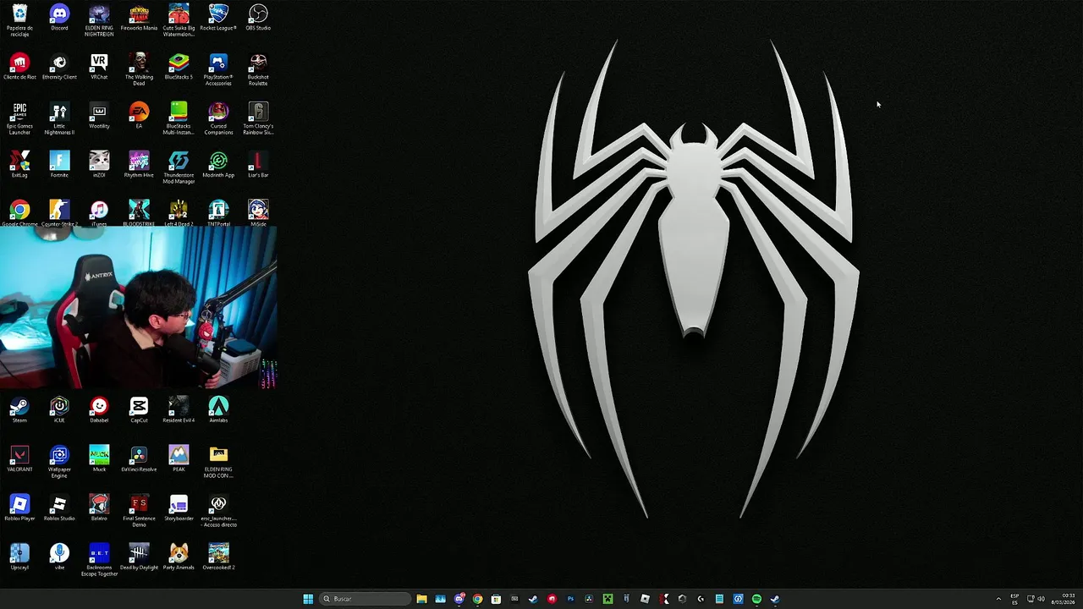Select the BlueStacks Multi-Instance shortcut
This screenshot has height=609, width=1083.
point(179,118)
